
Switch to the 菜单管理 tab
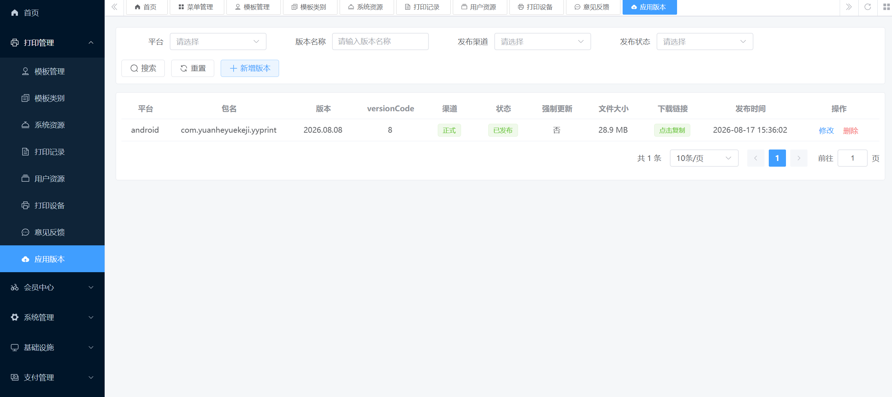tap(196, 7)
